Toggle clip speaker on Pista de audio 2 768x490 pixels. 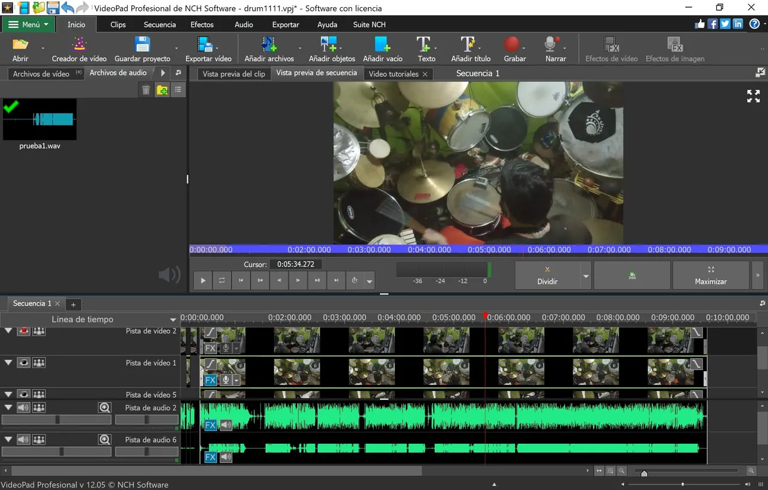tap(226, 425)
